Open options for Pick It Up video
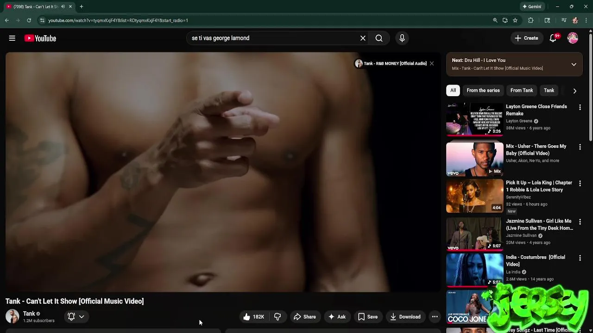 pos(580,184)
